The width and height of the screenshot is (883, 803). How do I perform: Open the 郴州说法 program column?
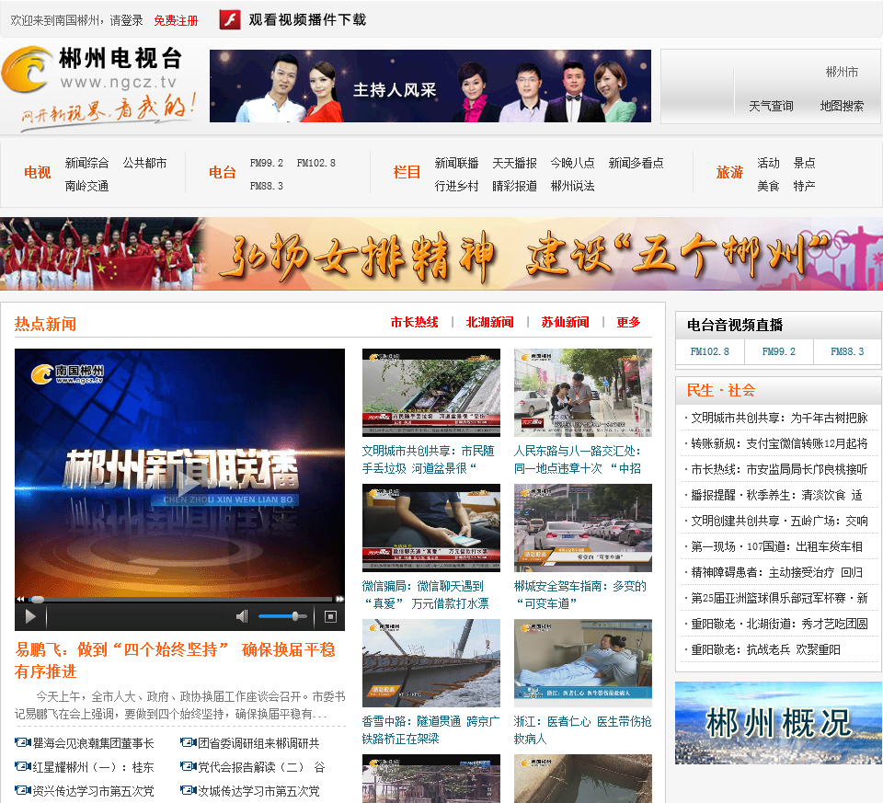pos(573,186)
